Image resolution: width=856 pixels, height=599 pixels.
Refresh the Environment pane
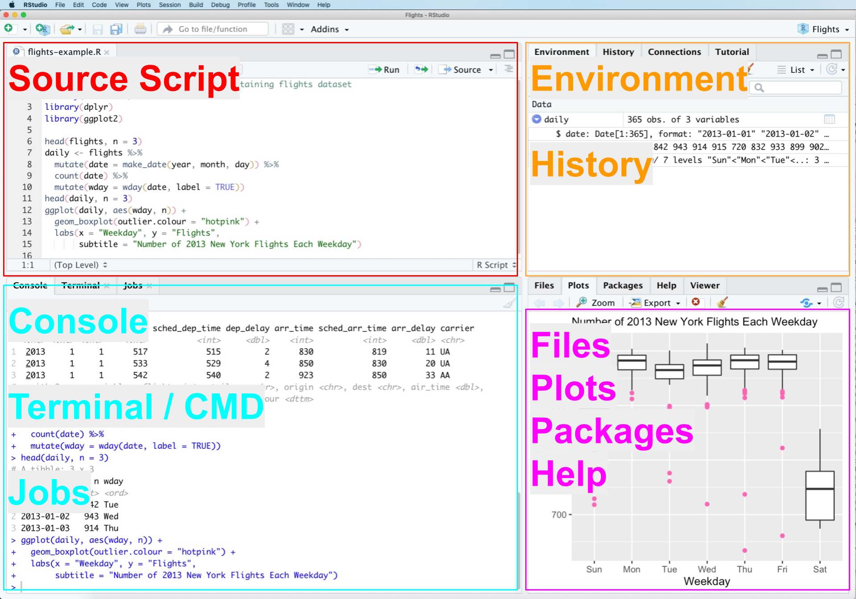832,70
